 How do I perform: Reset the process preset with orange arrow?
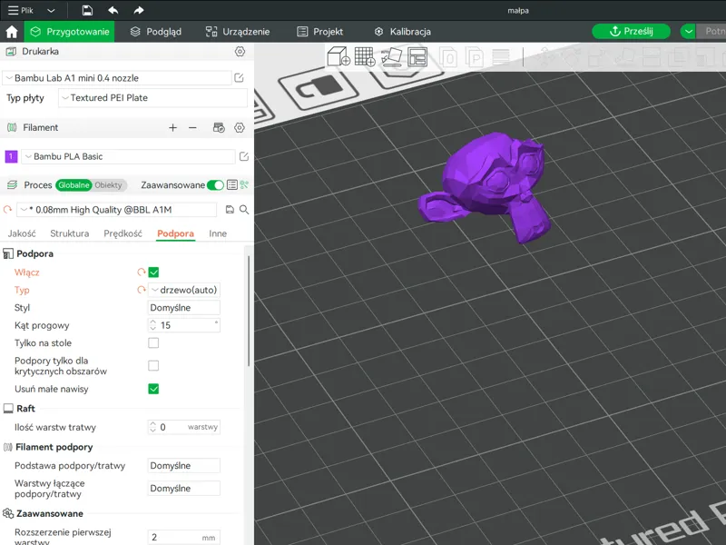click(x=7, y=210)
